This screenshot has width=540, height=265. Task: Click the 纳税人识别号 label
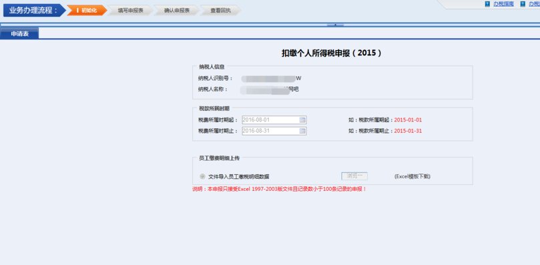click(215, 78)
